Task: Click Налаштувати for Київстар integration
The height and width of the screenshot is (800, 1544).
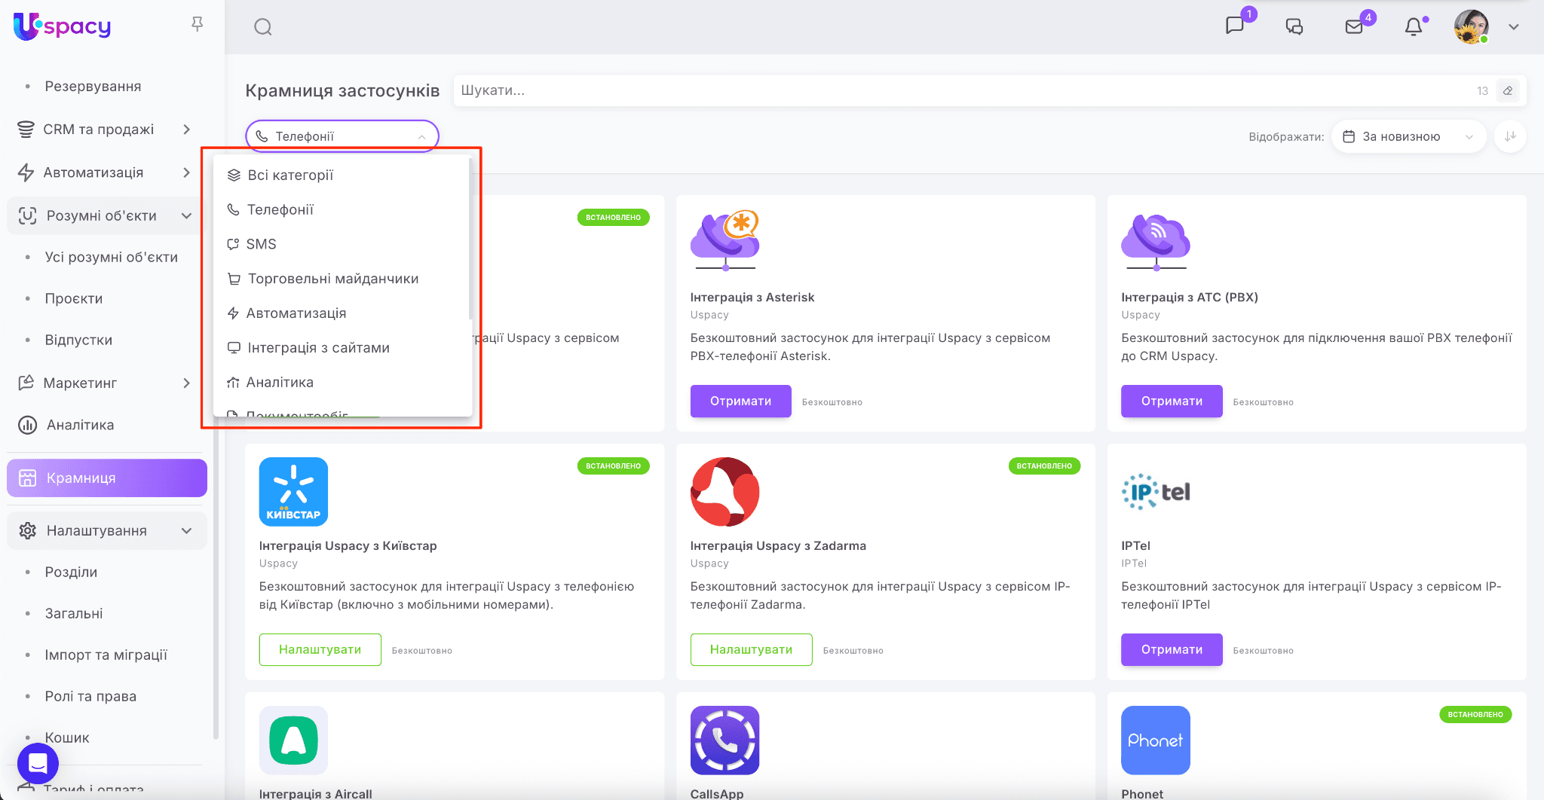Action: coord(320,649)
